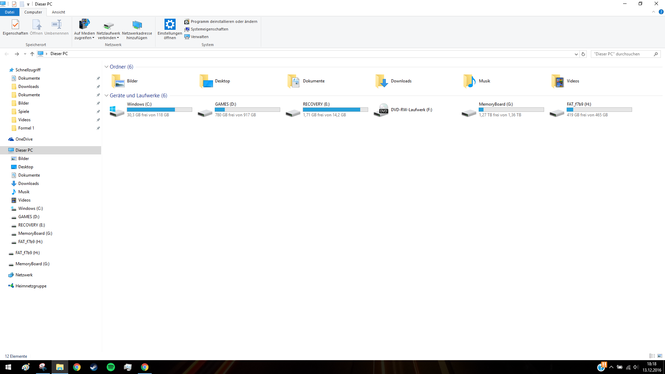Navigate up one folder level arrow

point(32,54)
